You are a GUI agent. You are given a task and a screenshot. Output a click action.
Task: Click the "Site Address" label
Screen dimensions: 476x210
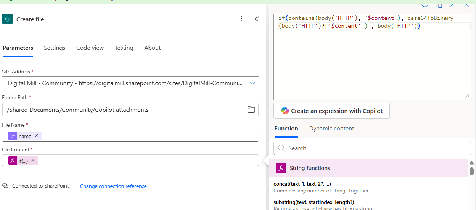pos(16,72)
